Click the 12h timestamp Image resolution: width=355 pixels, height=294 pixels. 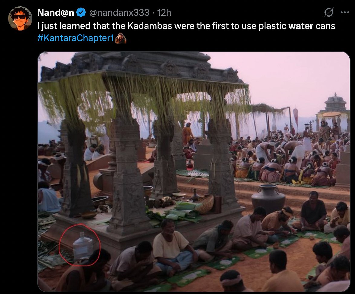coord(164,13)
